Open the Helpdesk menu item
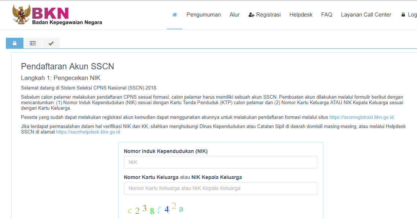Viewport: 417px width, 219px height. [301, 15]
